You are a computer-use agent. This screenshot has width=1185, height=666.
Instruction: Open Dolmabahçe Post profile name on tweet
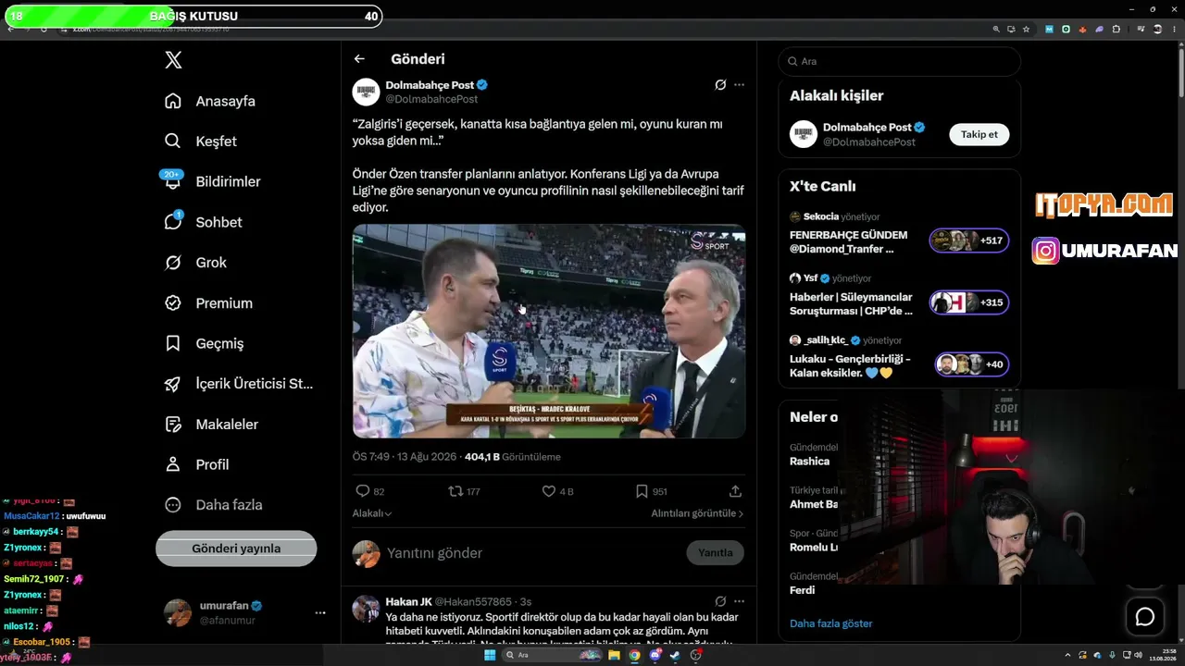430,85
